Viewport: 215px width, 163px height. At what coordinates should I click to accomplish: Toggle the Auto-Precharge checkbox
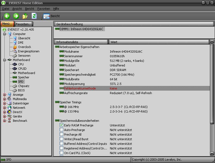tap(61, 130)
